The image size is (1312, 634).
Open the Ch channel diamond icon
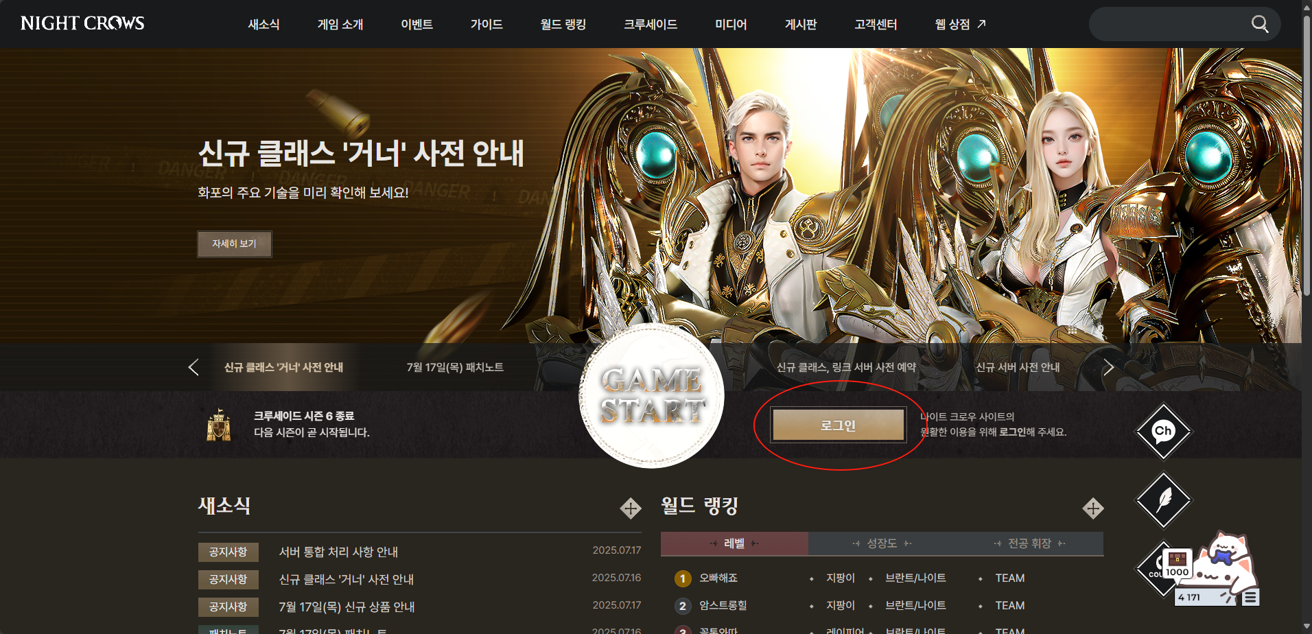pyautogui.click(x=1164, y=432)
